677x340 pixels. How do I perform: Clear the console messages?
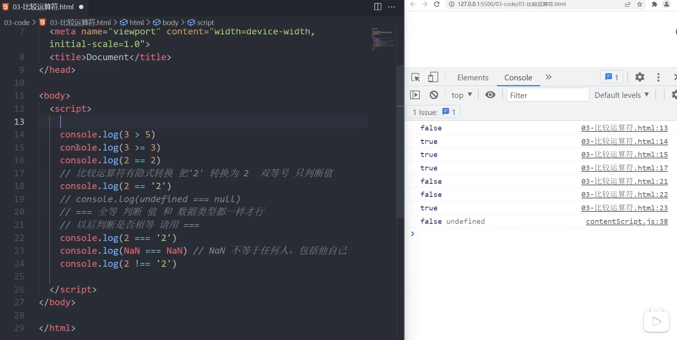pos(433,95)
